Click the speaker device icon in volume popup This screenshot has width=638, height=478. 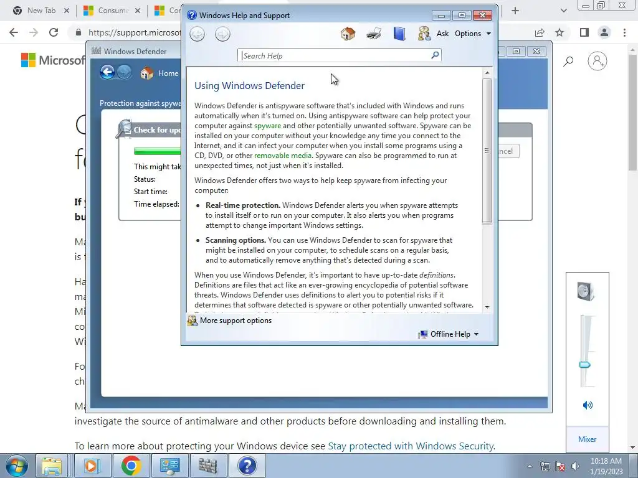[586, 291]
